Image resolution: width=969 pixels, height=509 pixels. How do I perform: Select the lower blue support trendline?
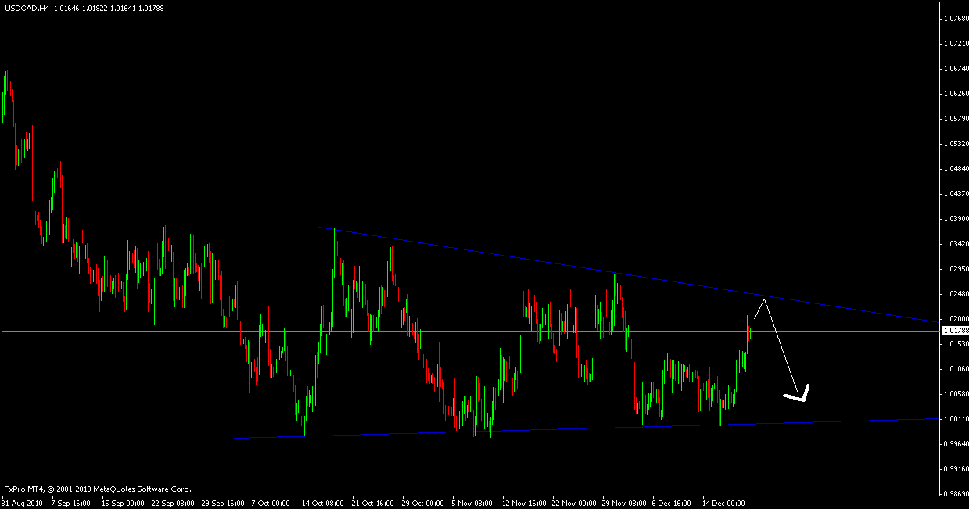(547, 429)
